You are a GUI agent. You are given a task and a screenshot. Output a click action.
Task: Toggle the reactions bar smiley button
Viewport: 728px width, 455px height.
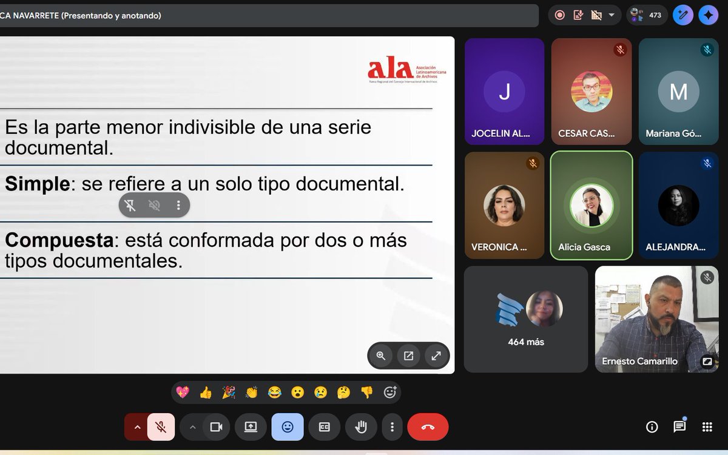pyautogui.click(x=288, y=427)
